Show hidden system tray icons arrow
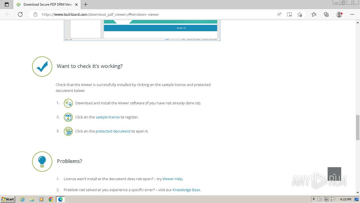This screenshot has width=360, height=203. pyautogui.click(x=314, y=199)
